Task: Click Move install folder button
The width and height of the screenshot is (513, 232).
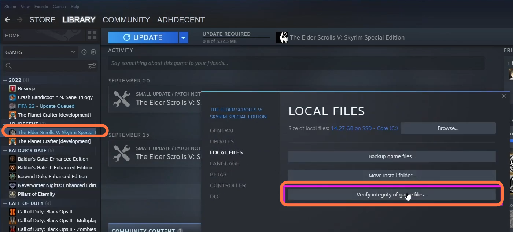Action: coord(392,176)
